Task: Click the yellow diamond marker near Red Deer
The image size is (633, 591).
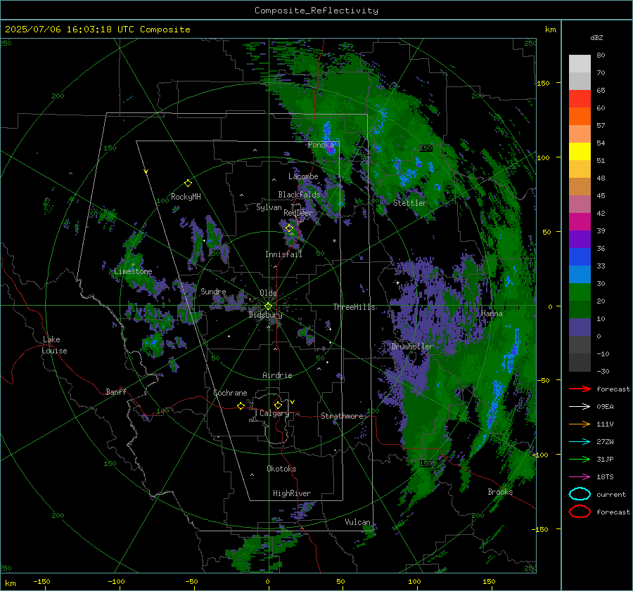Action: click(x=289, y=228)
